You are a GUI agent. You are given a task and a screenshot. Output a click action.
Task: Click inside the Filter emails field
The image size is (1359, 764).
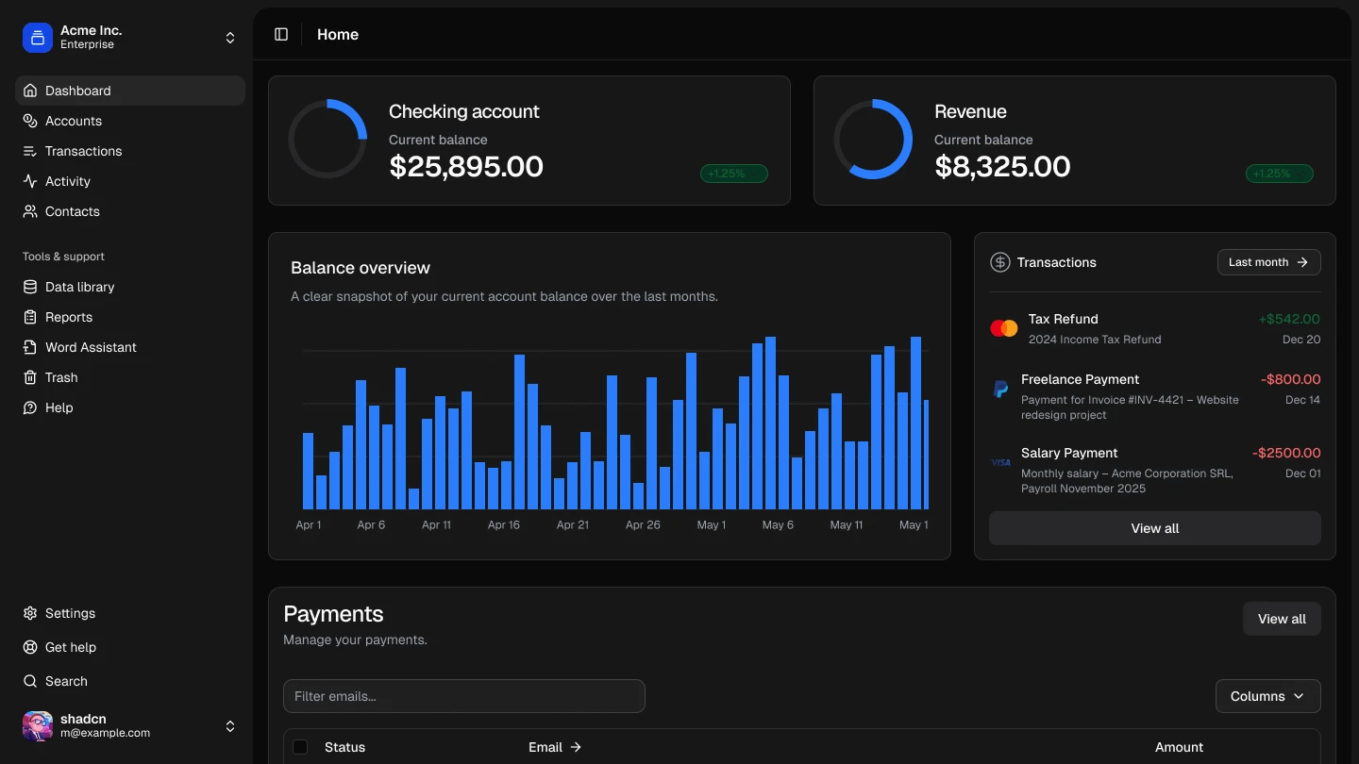pyautogui.click(x=463, y=696)
